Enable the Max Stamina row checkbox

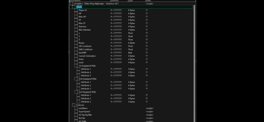pyautogui.click(x=76, y=30)
